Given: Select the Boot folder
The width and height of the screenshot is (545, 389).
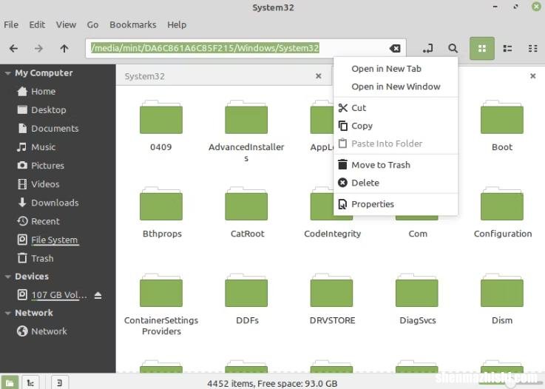Looking at the screenshot, I should (x=502, y=126).
